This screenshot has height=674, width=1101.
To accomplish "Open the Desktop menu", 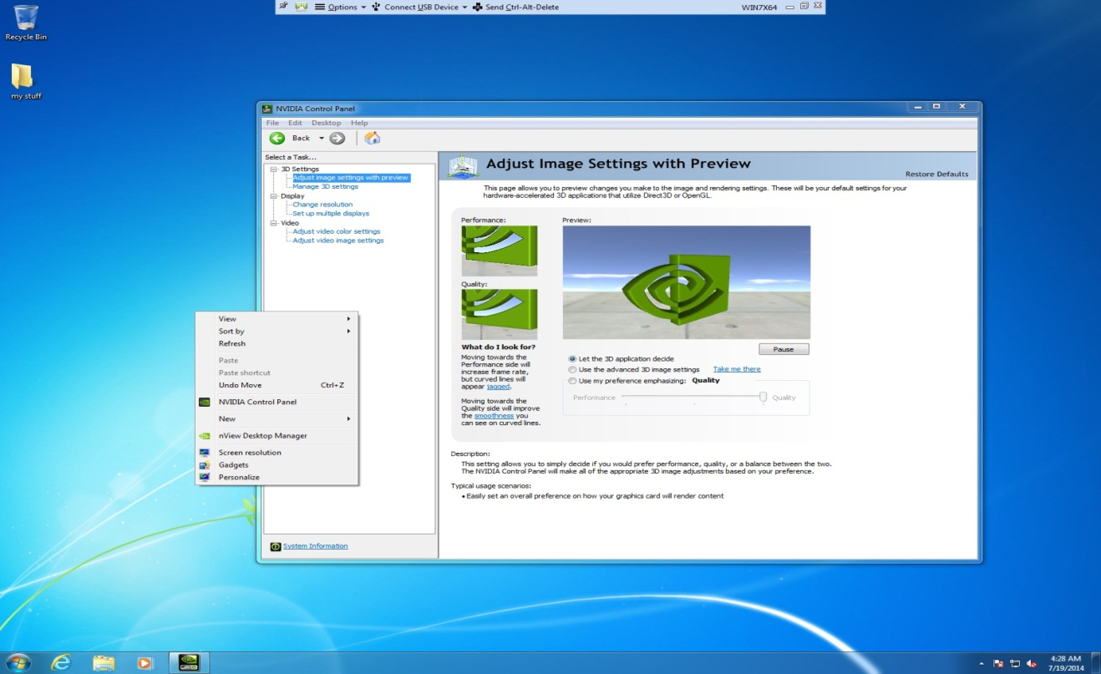I will tap(326, 123).
